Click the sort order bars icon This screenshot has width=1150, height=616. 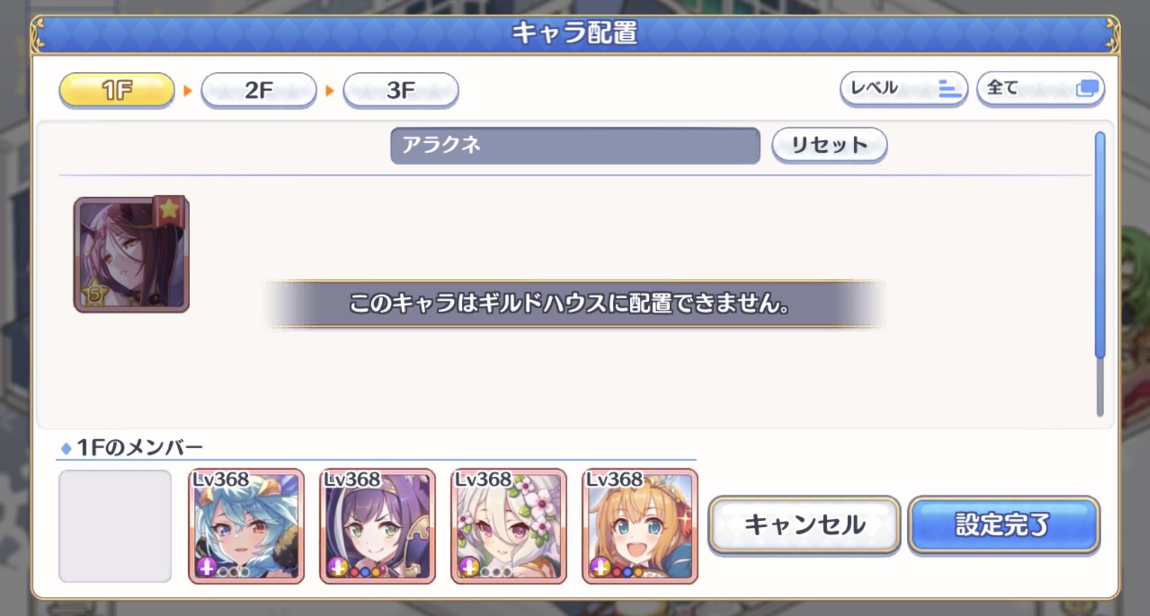(x=949, y=89)
